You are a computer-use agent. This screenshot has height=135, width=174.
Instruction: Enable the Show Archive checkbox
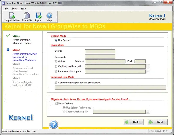(x=56, y=103)
